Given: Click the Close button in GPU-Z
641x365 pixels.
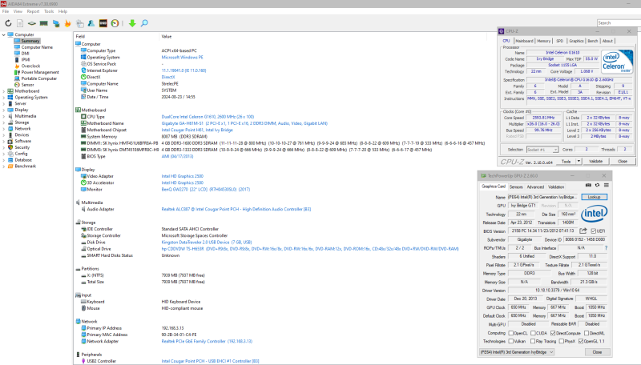Looking at the screenshot, I should (x=597, y=352).
